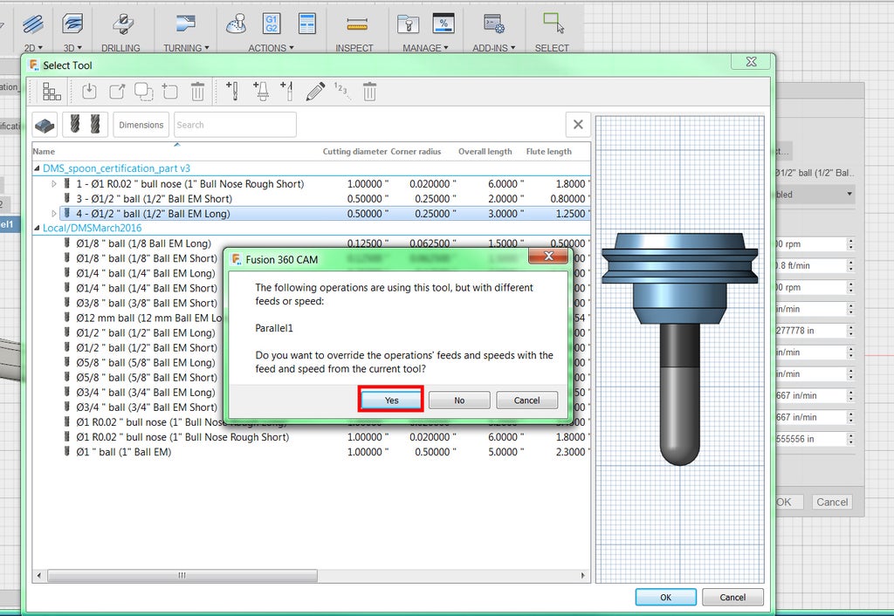894x616 pixels.
Task: Click the tool Search field
Action: point(234,125)
